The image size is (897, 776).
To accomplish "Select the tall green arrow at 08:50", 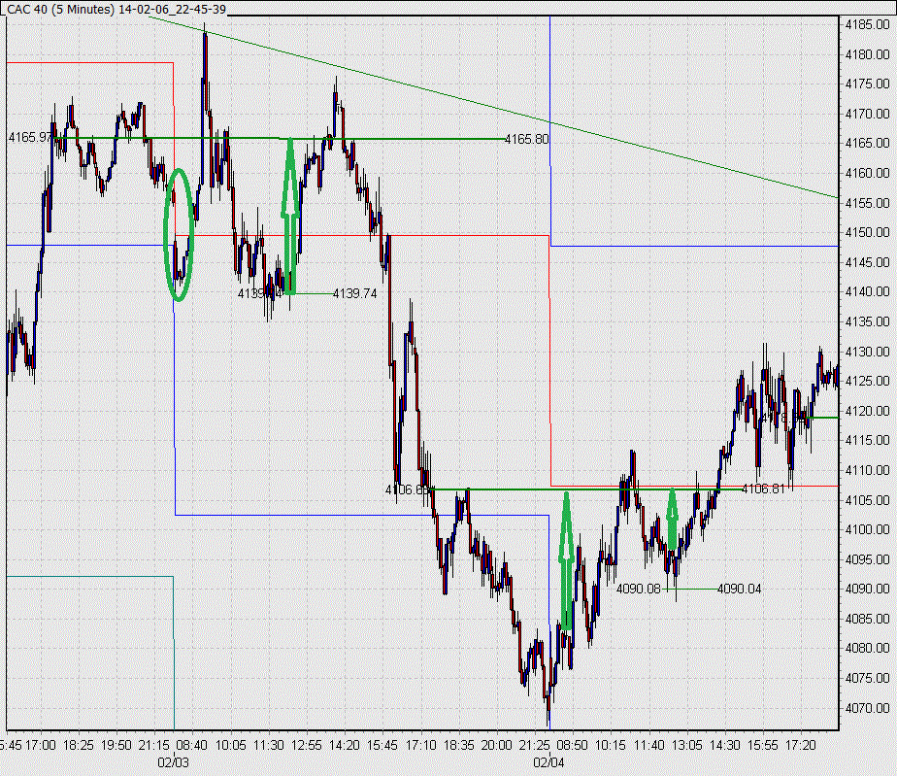I will (x=566, y=560).
